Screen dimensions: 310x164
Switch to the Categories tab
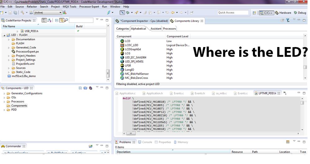[x=123, y=29]
